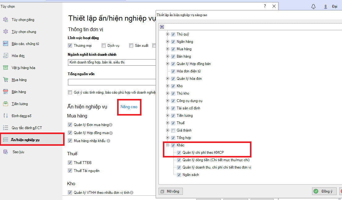Select Ẩn/hiện nghiệp vụ menu item

coord(25,140)
